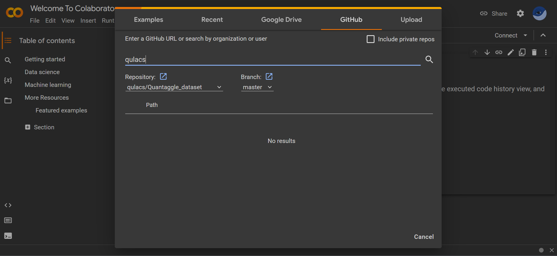The height and width of the screenshot is (256, 557).
Task: Open the File menu
Action: coord(35,21)
